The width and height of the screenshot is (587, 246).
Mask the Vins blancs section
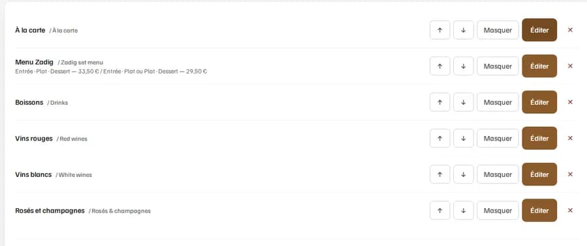point(498,174)
